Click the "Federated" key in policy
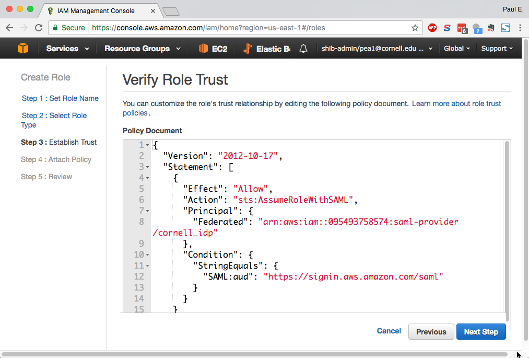The image size is (529, 358). tap(220, 222)
